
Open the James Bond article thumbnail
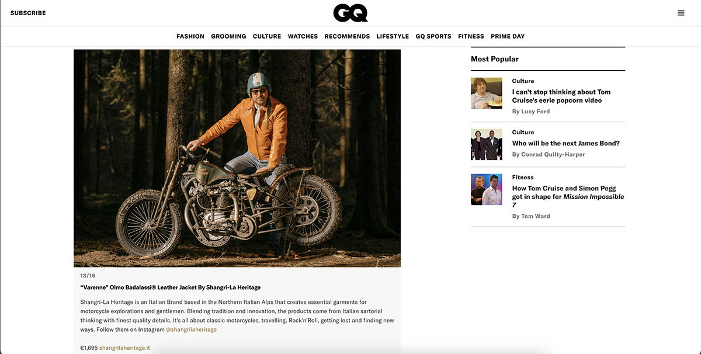tap(487, 144)
